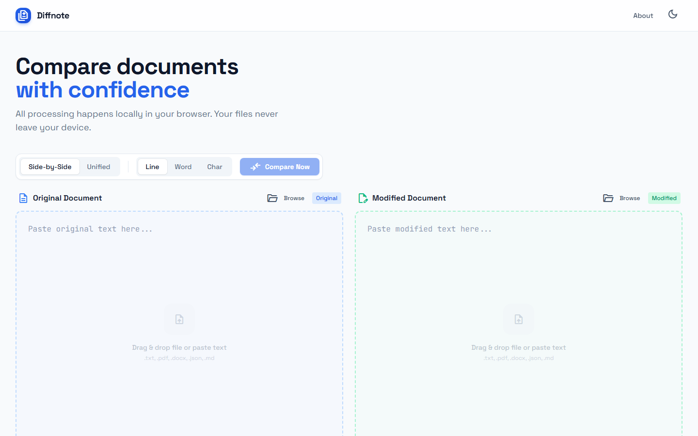Click the Modified Document heading
The image size is (698, 436).
[x=409, y=198]
